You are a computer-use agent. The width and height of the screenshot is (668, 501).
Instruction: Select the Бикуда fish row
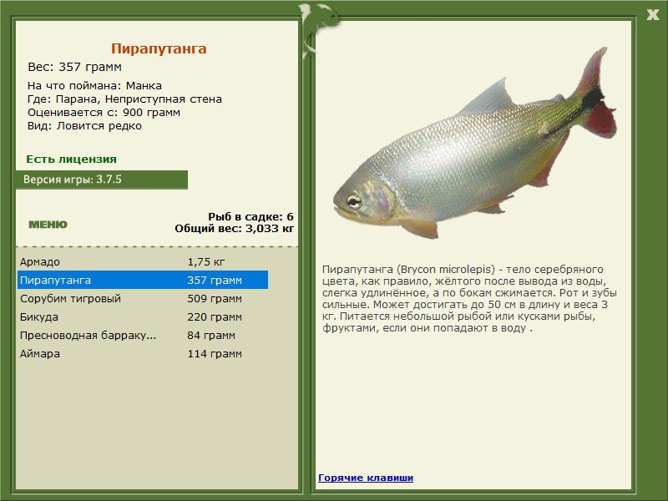coord(143,316)
